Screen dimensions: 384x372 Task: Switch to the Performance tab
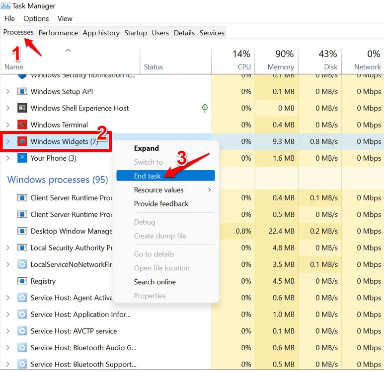point(58,33)
